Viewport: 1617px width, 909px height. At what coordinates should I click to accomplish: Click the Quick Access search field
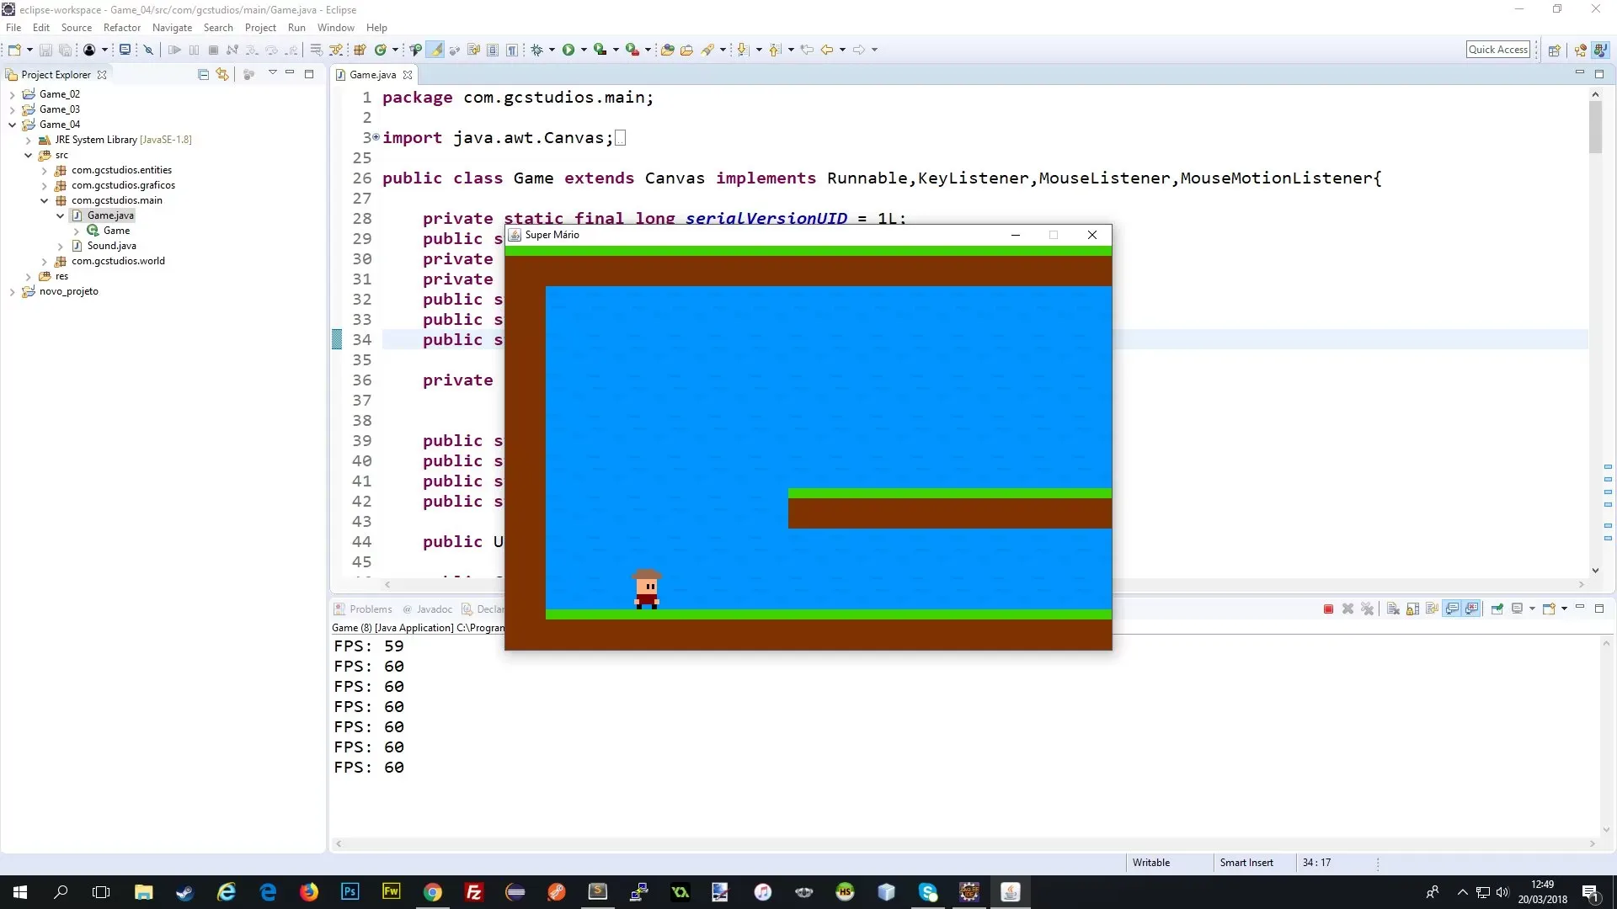coord(1497,50)
